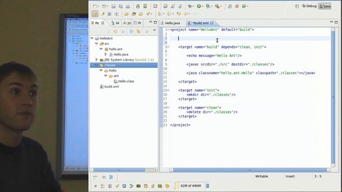Open the Run button dropdown arrow
Image resolution: width=342 pixels, height=192 pixels.
tap(203, 6)
